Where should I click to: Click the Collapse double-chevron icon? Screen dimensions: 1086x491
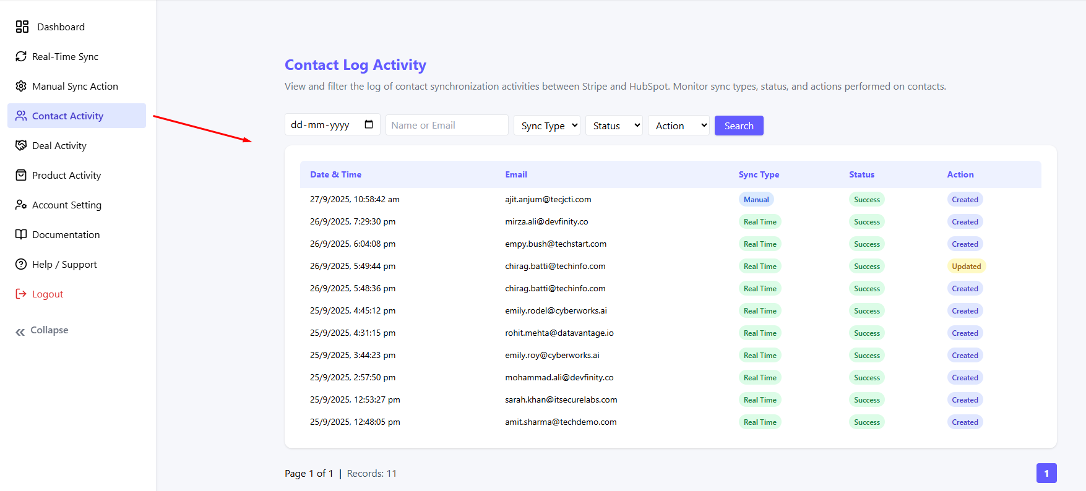coord(20,332)
